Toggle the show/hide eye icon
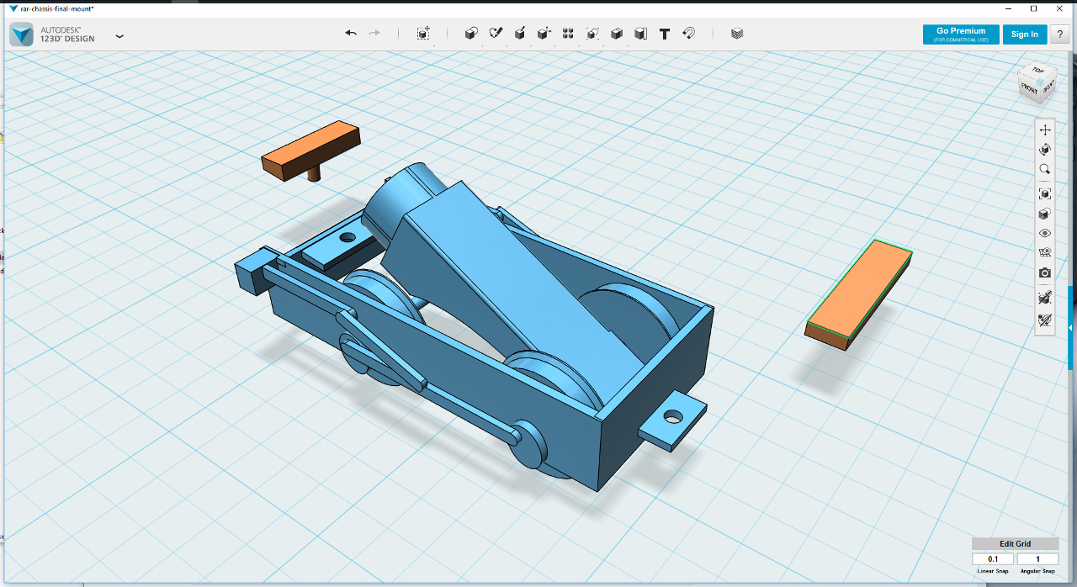The width and height of the screenshot is (1077, 587). pos(1045,233)
